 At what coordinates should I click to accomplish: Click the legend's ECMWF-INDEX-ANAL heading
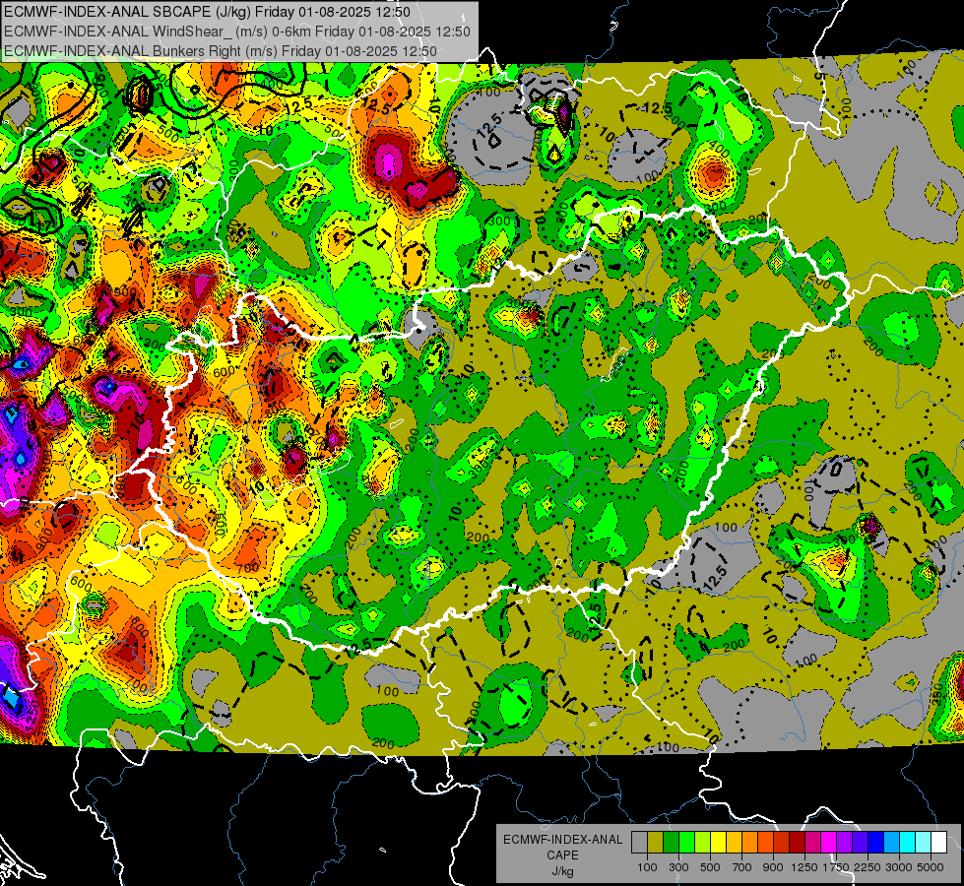[x=562, y=840]
